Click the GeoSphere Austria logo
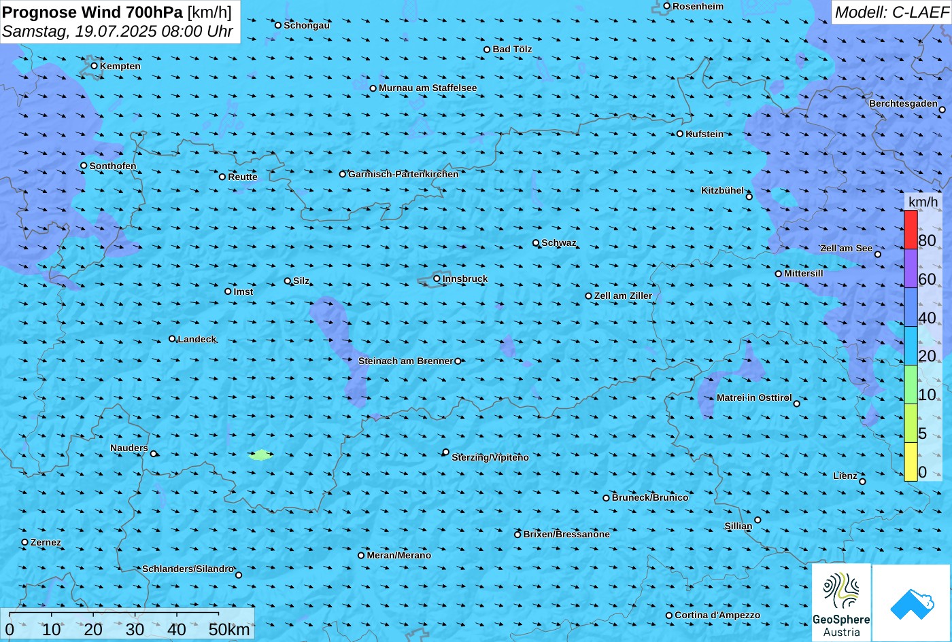Image resolution: width=952 pixels, height=642 pixels. tap(841, 603)
